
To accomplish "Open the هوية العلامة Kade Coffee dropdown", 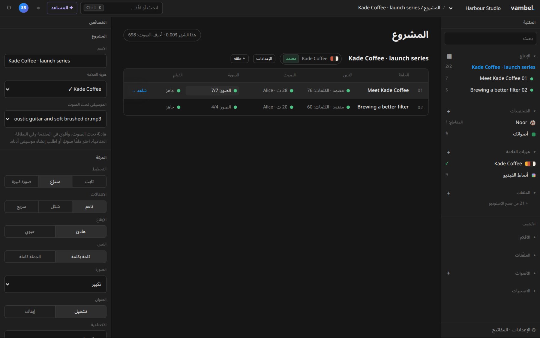I will (x=55, y=89).
